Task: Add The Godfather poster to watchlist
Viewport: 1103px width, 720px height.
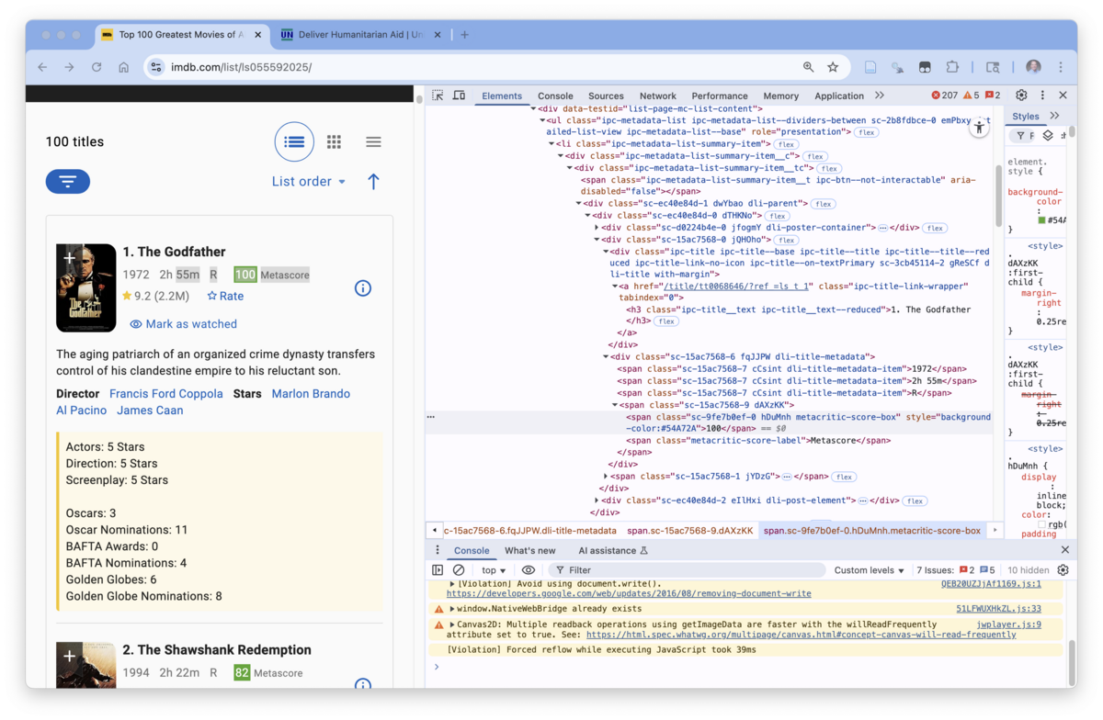Action: pos(69,259)
